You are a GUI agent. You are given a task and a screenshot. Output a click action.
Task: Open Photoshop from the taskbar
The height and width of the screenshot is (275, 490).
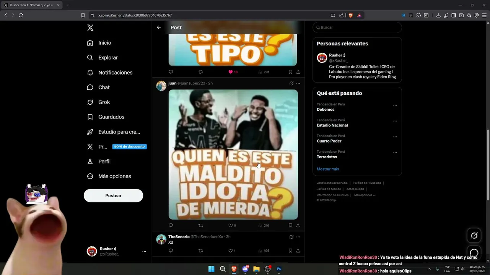coord(279,269)
